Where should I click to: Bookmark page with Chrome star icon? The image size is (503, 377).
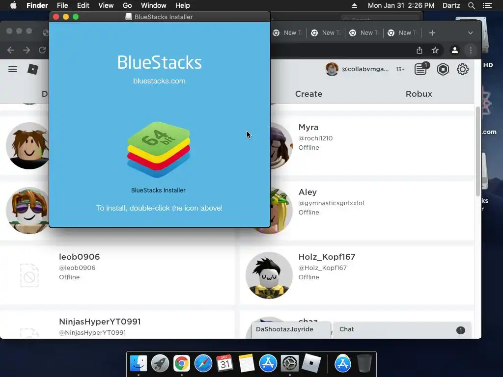tap(435, 51)
